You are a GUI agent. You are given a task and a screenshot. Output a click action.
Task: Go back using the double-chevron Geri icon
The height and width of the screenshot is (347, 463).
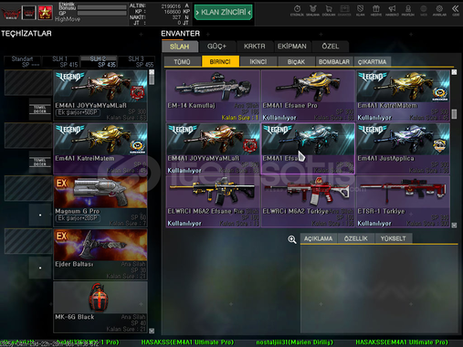point(456,10)
